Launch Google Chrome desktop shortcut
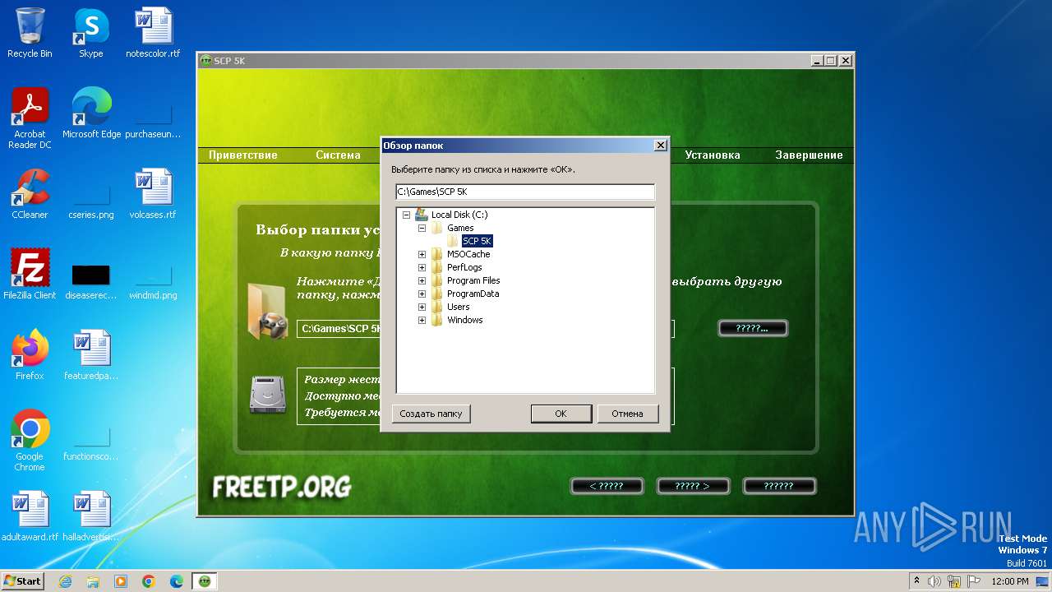This screenshot has width=1052, height=592. pyautogui.click(x=30, y=441)
